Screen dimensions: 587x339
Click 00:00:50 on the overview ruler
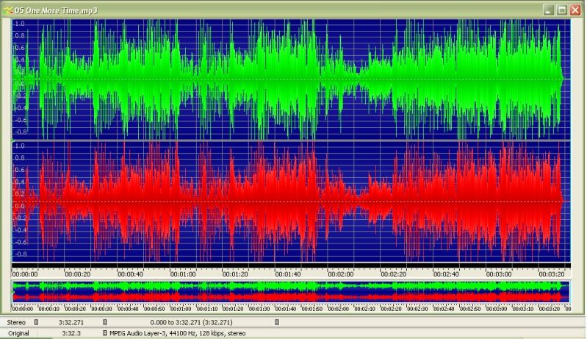(154, 309)
